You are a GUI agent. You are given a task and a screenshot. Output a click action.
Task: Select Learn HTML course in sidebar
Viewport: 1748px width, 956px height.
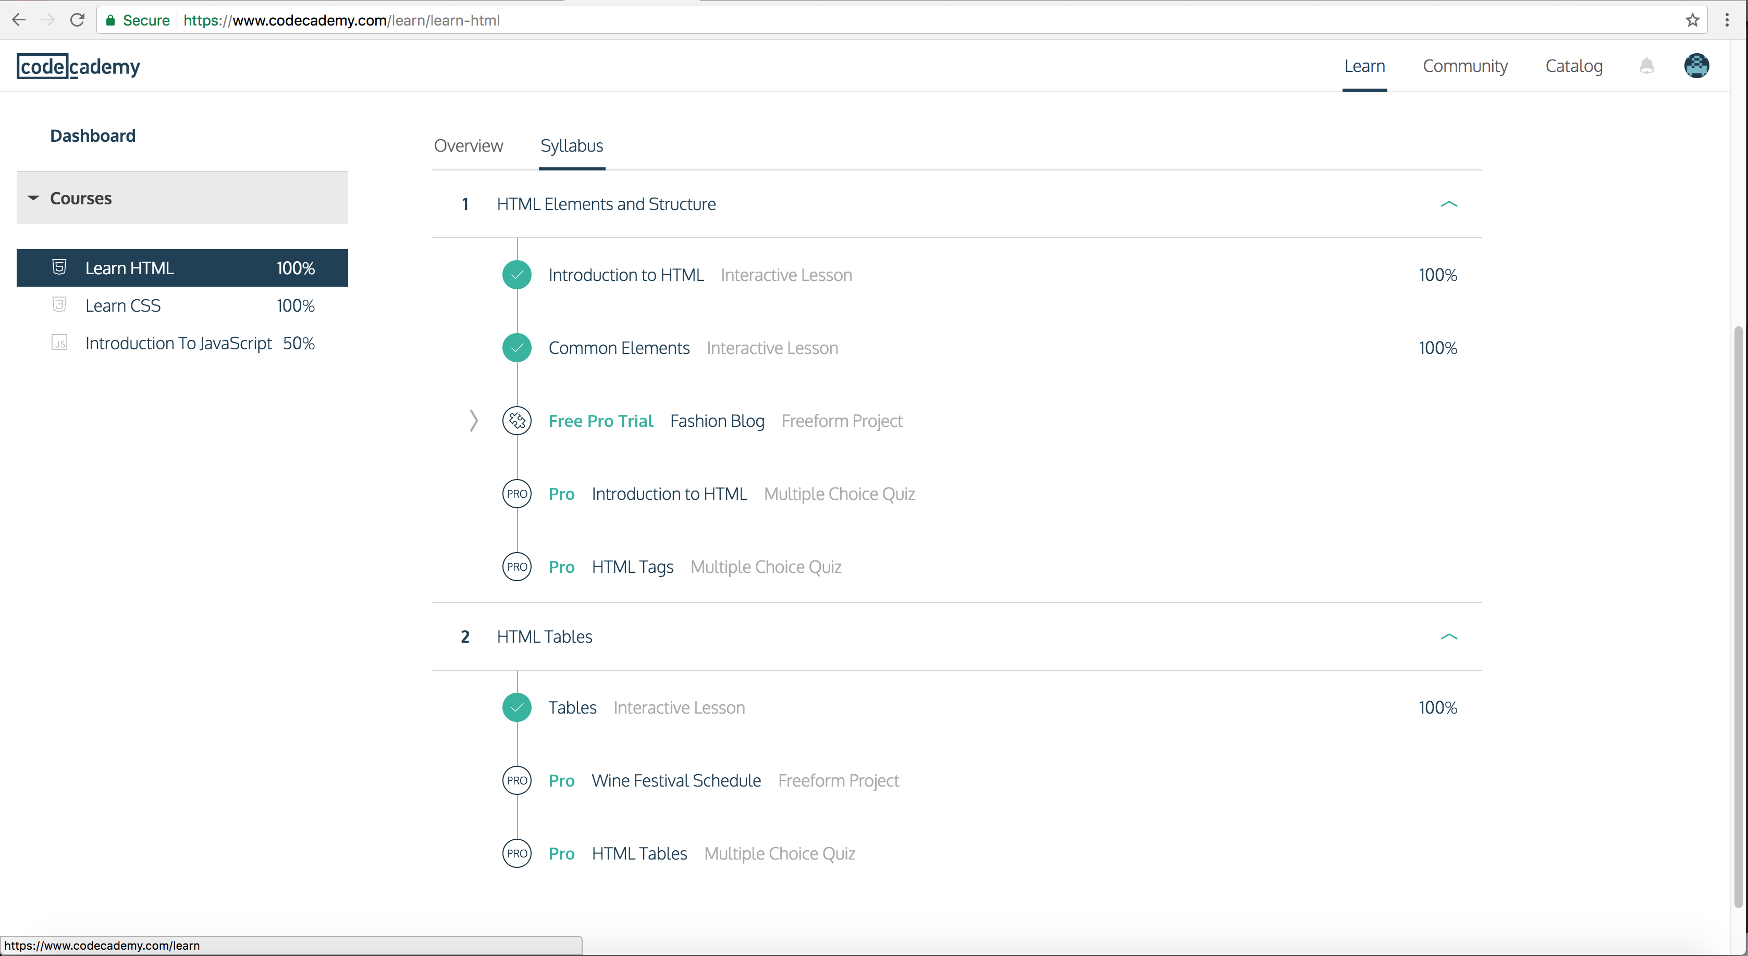[x=182, y=267]
